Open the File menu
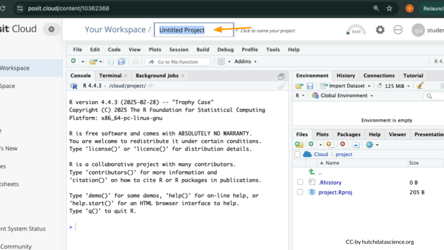 (x=77, y=50)
